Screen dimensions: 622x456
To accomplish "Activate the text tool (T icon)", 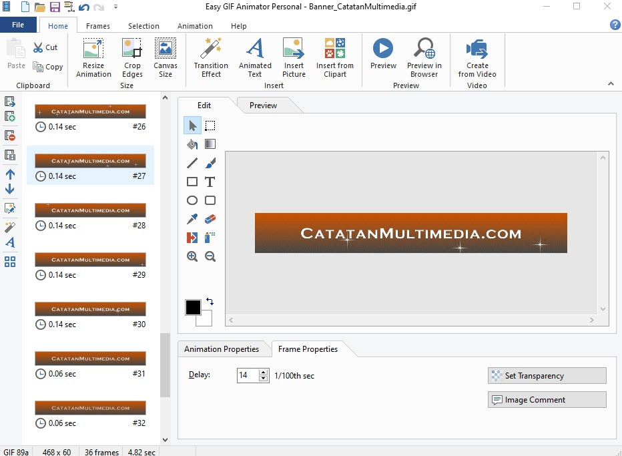I will pyautogui.click(x=210, y=182).
